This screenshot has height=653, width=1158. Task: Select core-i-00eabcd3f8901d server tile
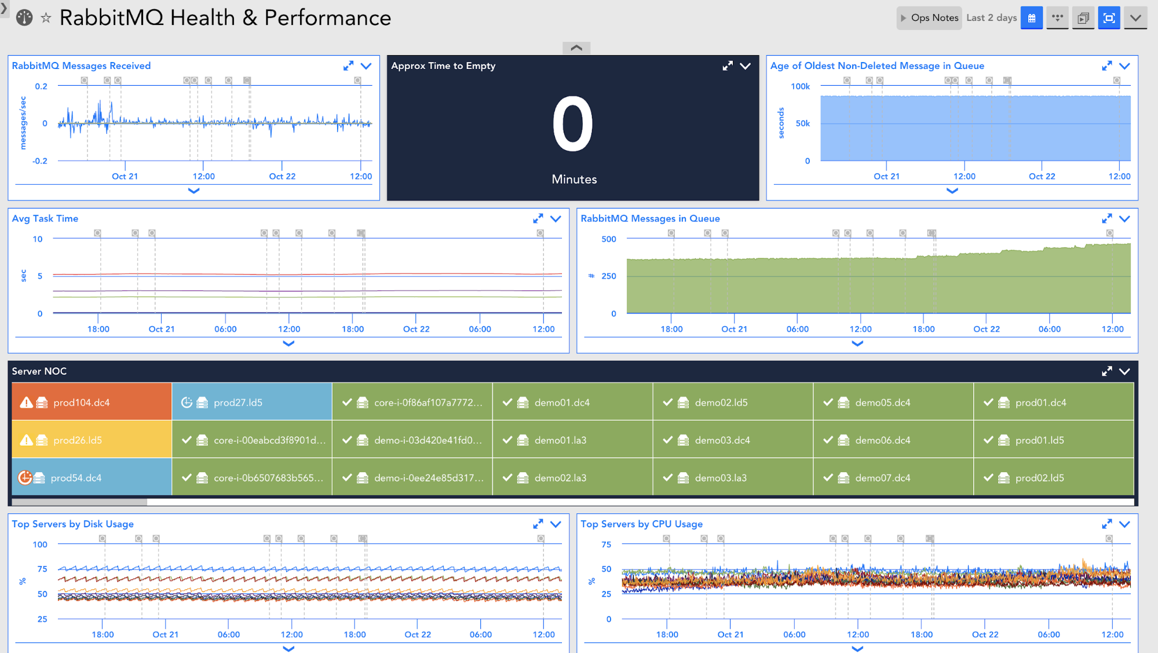click(252, 440)
